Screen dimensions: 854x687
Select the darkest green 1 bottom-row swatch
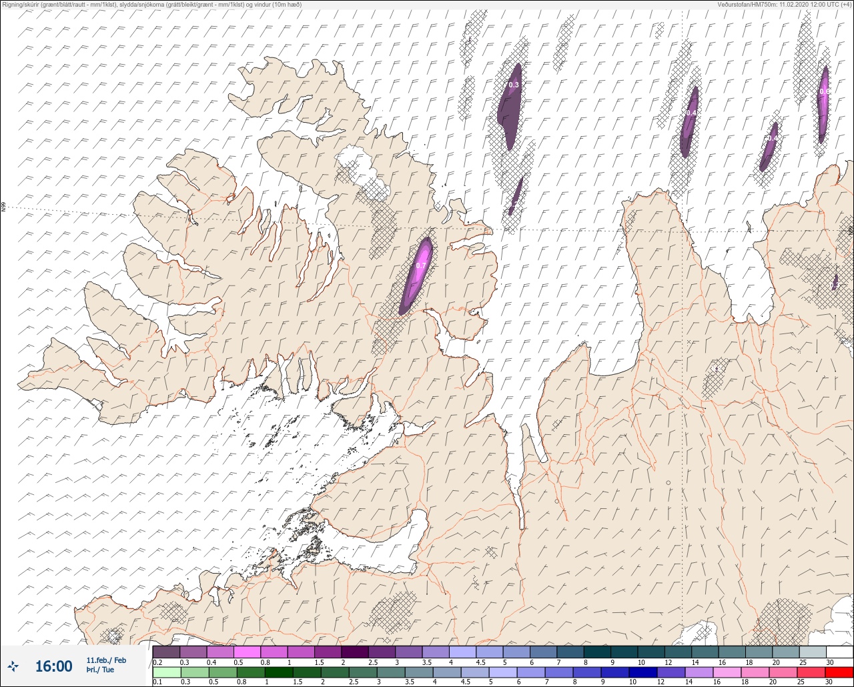click(278, 672)
